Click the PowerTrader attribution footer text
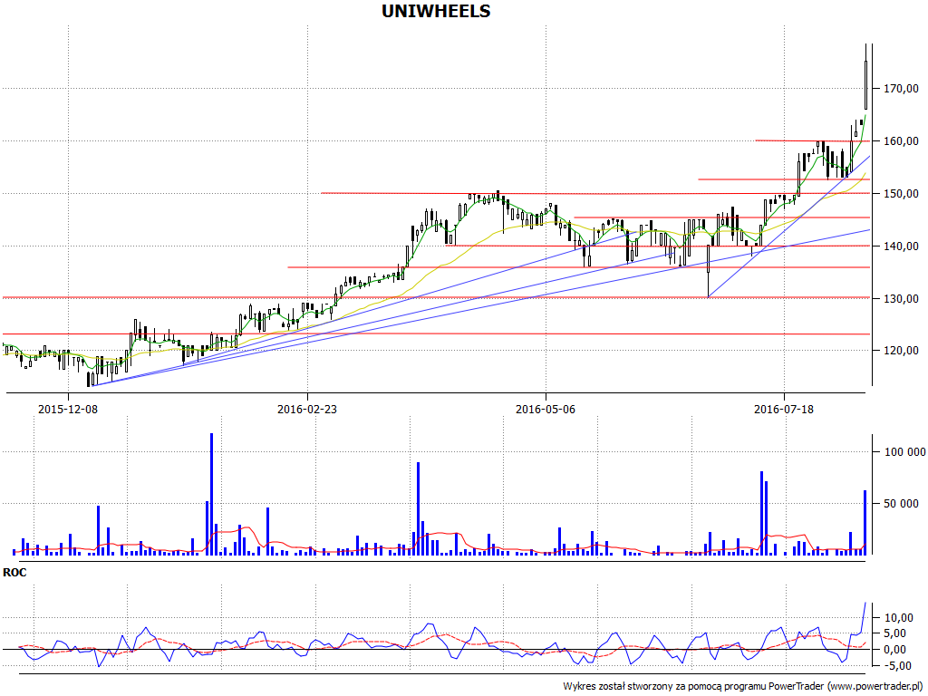 (x=744, y=687)
